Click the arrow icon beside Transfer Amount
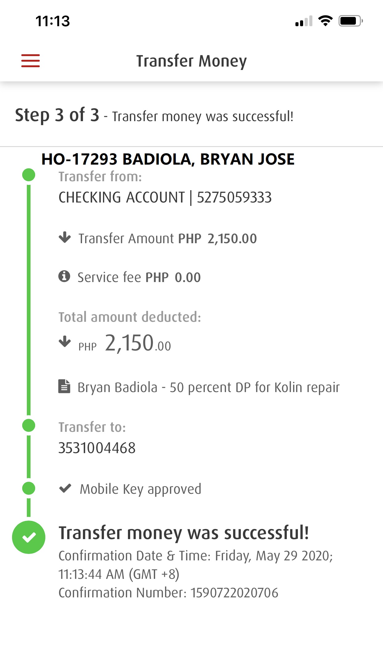 65,238
